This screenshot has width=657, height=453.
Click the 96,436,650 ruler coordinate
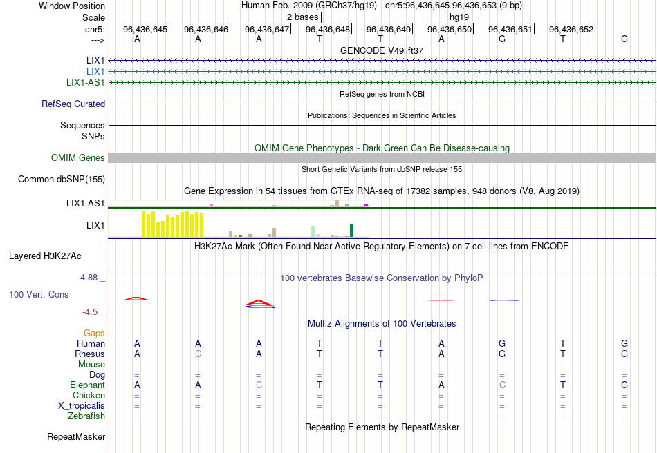[x=450, y=29]
